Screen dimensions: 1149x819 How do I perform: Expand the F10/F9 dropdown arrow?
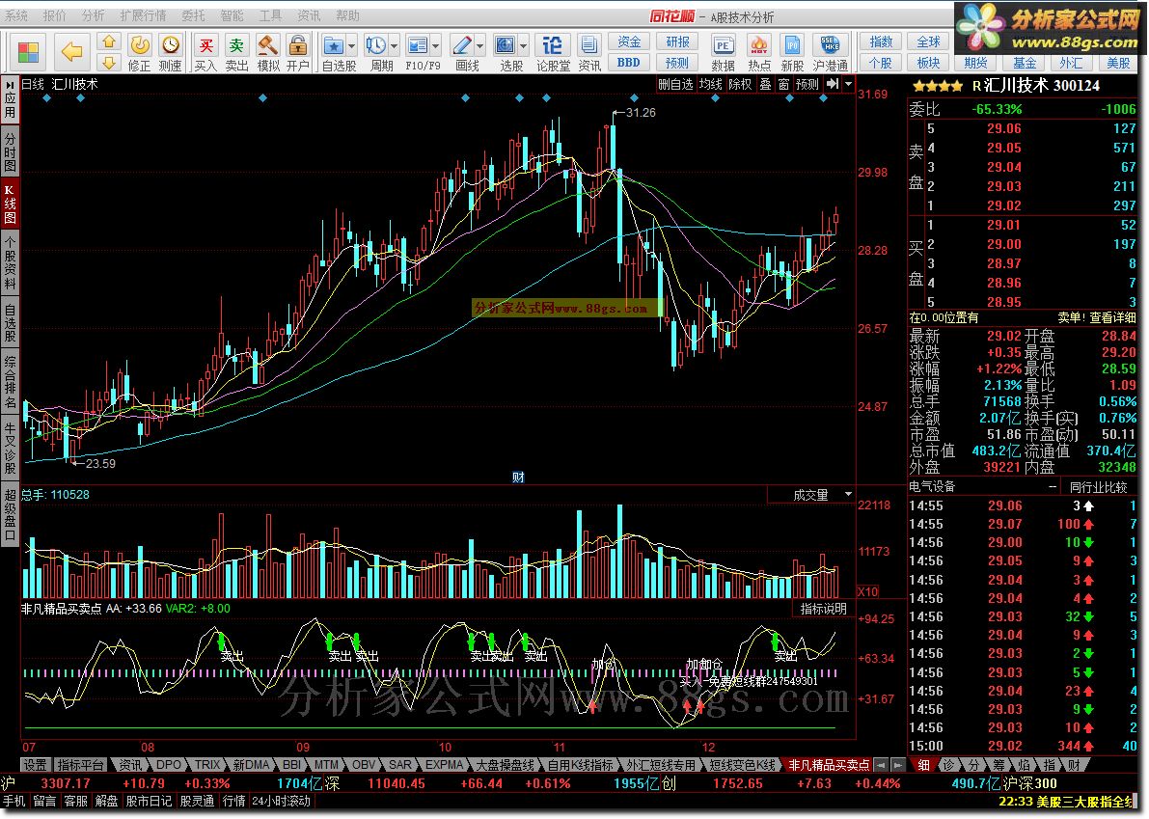(x=436, y=46)
